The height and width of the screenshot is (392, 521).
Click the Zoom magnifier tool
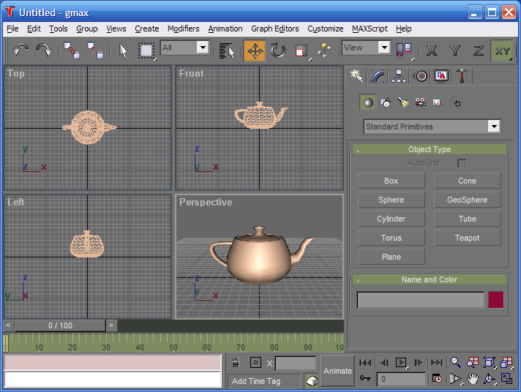(x=456, y=363)
